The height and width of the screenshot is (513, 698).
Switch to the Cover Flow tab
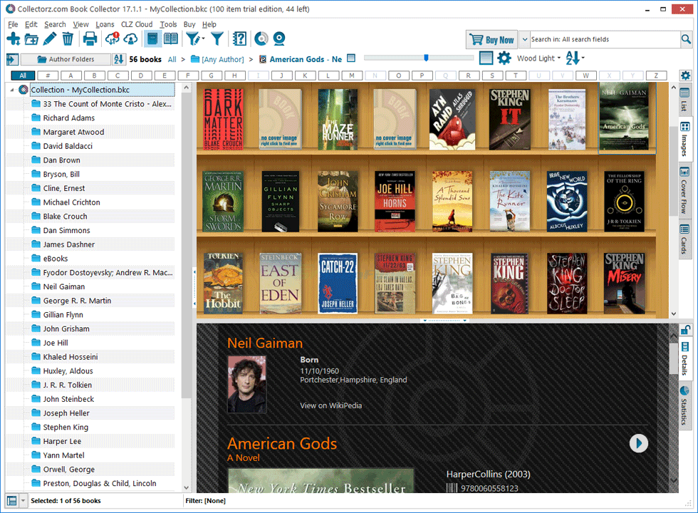click(684, 190)
